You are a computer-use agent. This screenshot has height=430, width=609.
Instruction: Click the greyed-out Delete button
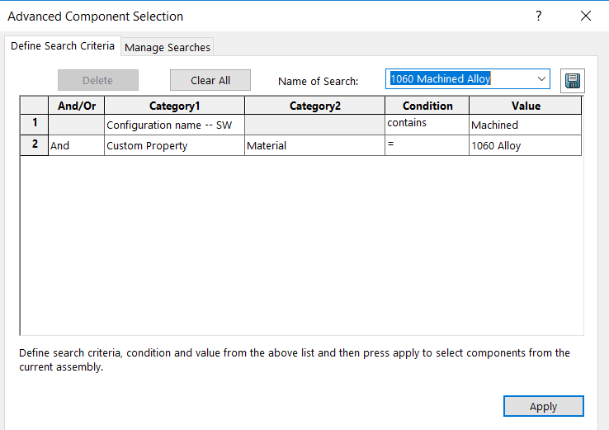[x=98, y=80]
